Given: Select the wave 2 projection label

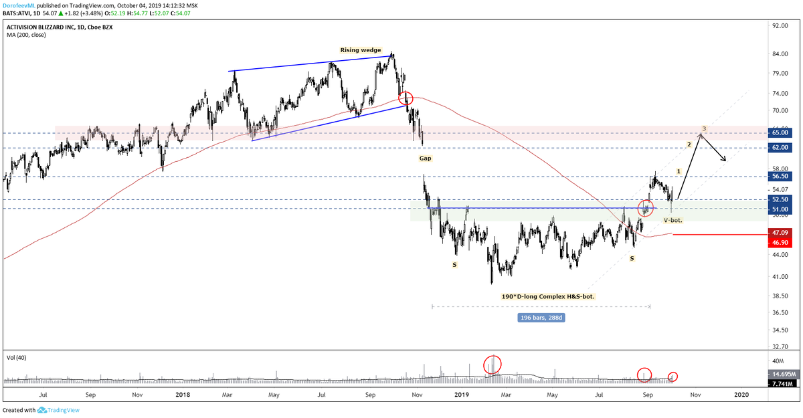Looking at the screenshot, I should tap(689, 144).
